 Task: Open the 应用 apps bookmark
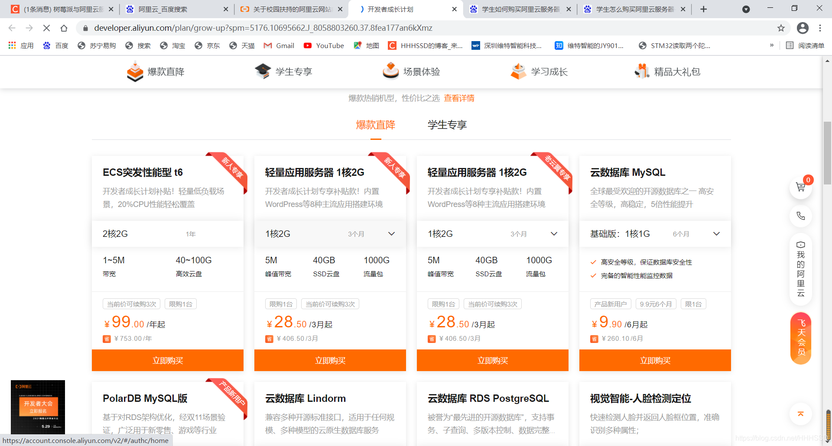pyautogui.click(x=21, y=45)
